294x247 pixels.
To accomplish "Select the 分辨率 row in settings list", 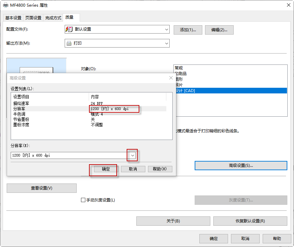I will pyautogui.click(x=89, y=109).
